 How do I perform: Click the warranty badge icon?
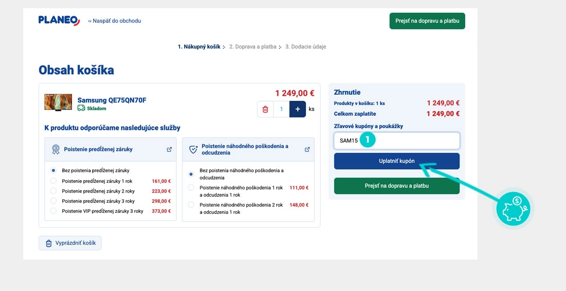tap(56, 149)
